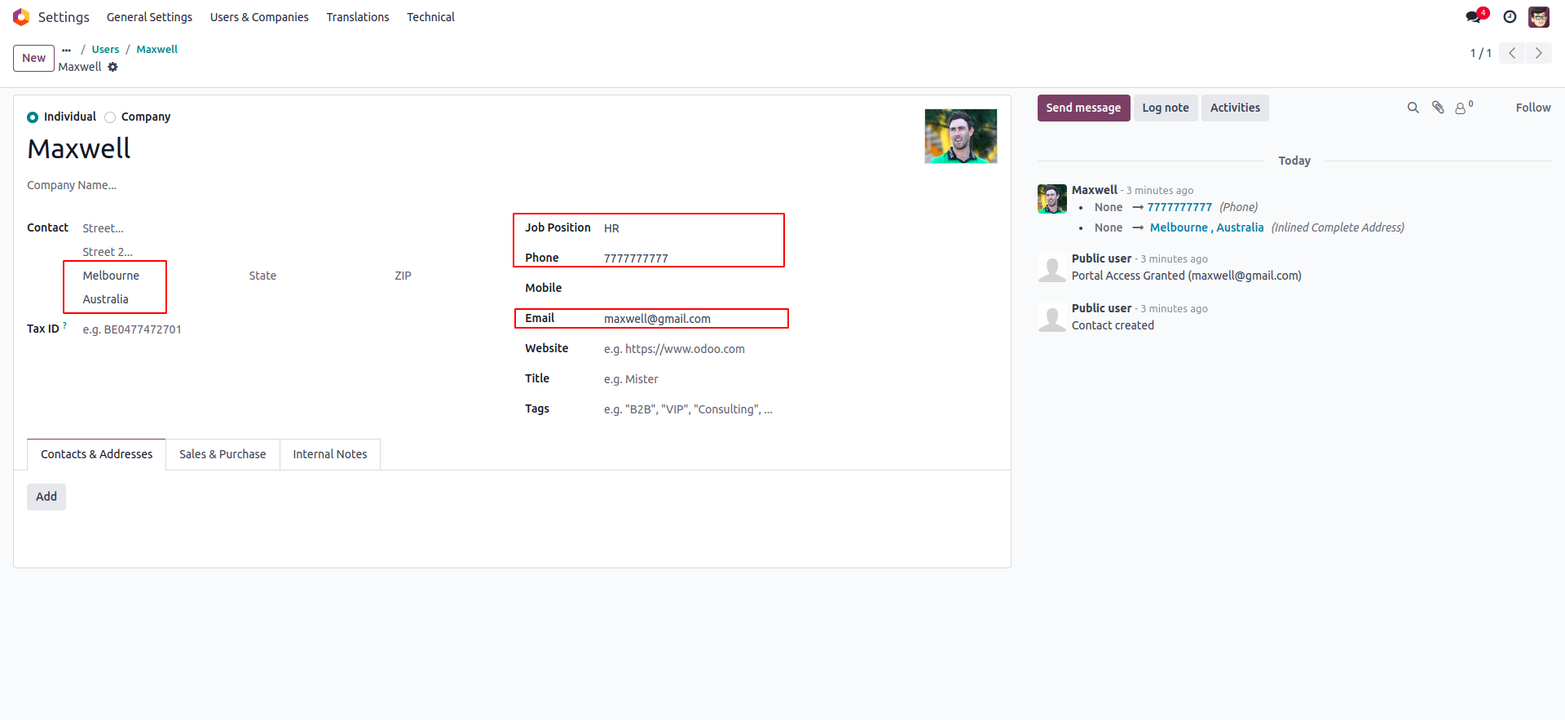Click the user avatar in top bar
The height and width of the screenshot is (720, 1565).
pyautogui.click(x=1539, y=17)
